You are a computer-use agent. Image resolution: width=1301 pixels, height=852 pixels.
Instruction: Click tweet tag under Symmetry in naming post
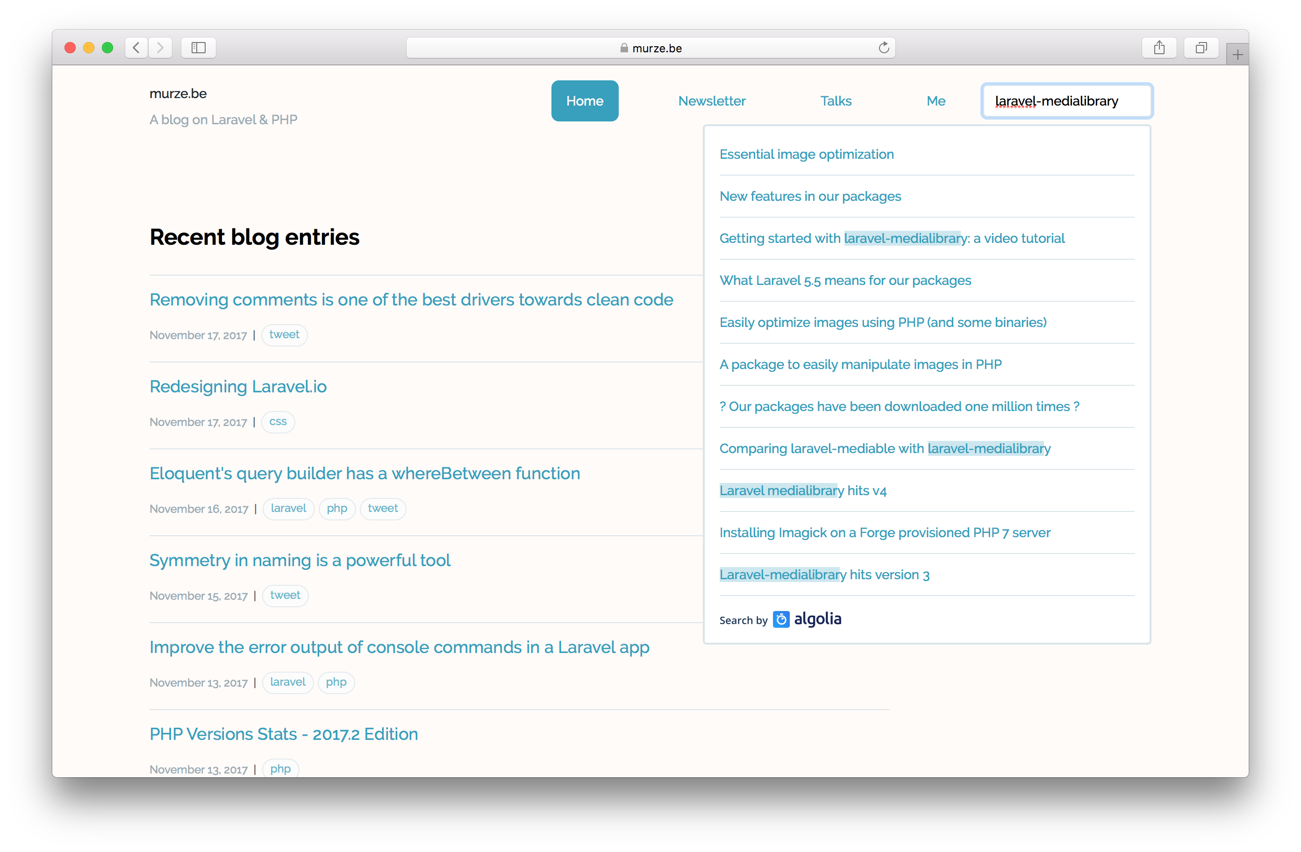[286, 596]
